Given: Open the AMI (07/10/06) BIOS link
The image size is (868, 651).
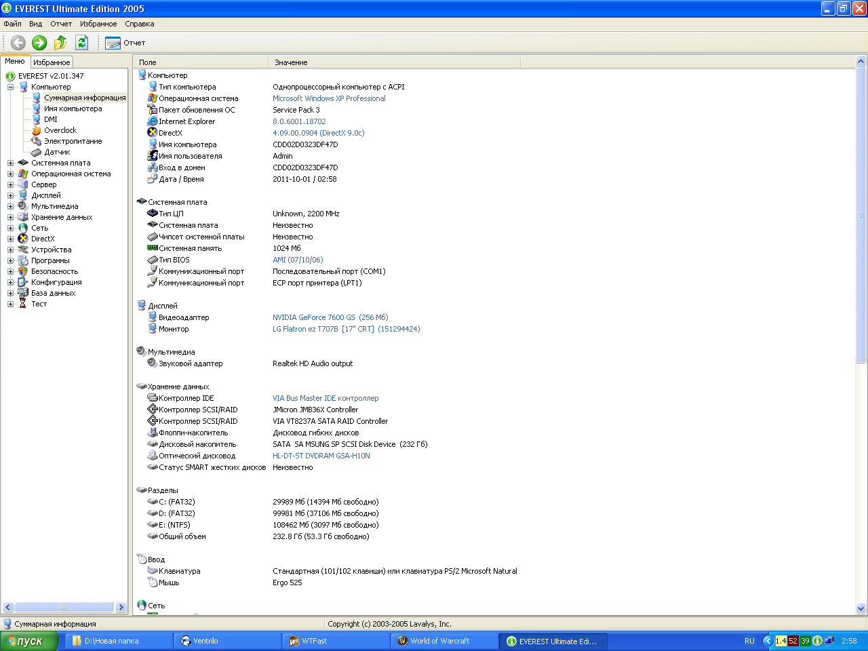Looking at the screenshot, I should [x=298, y=260].
